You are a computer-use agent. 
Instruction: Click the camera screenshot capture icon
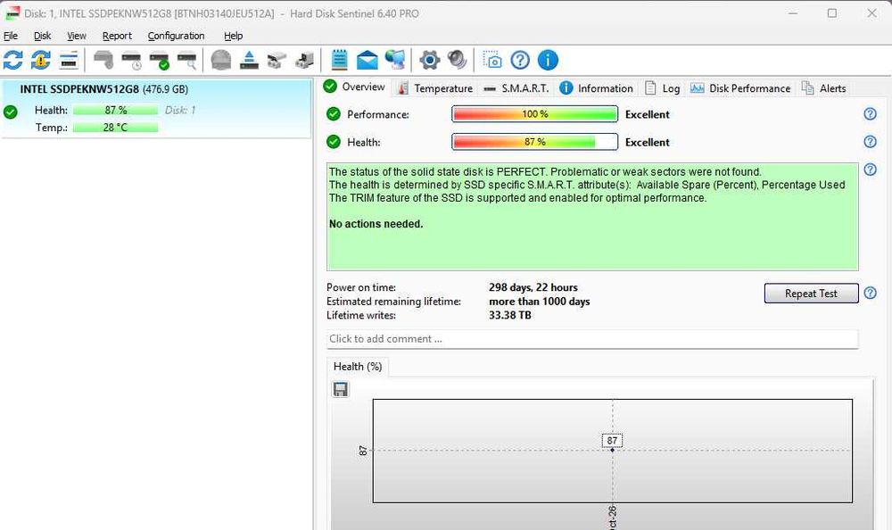(x=492, y=60)
